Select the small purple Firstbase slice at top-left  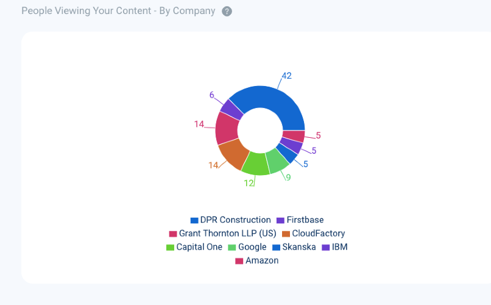[x=231, y=109]
